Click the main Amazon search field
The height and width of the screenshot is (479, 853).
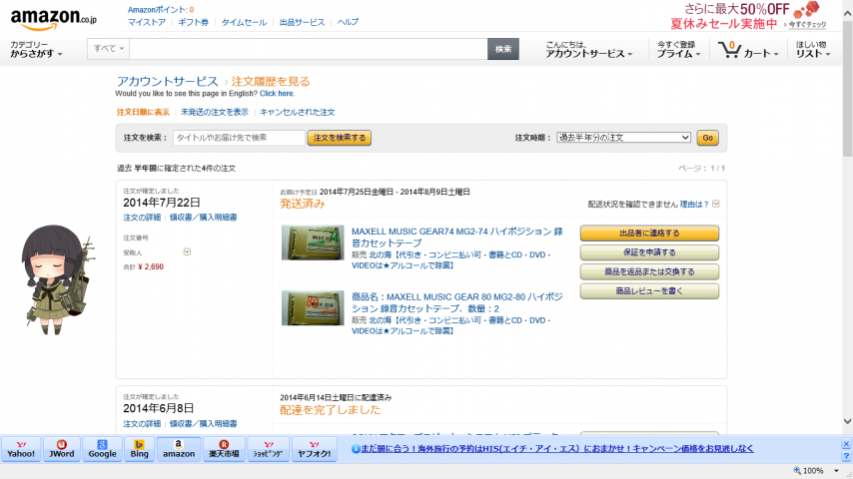coord(309,49)
